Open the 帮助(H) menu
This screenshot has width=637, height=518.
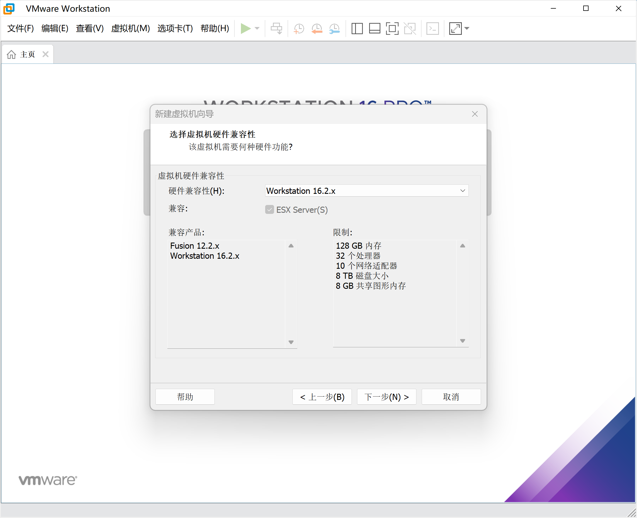pyautogui.click(x=215, y=28)
